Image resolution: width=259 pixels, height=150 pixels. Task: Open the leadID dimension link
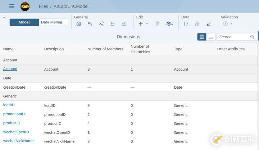click(x=9, y=105)
